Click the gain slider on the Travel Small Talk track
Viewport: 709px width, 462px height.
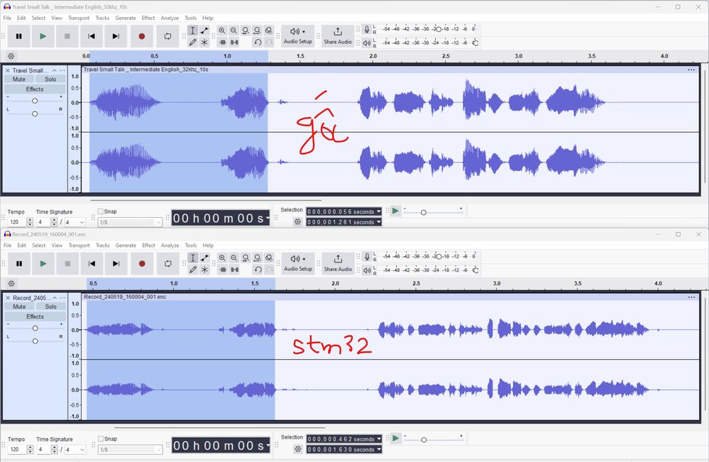click(x=35, y=101)
